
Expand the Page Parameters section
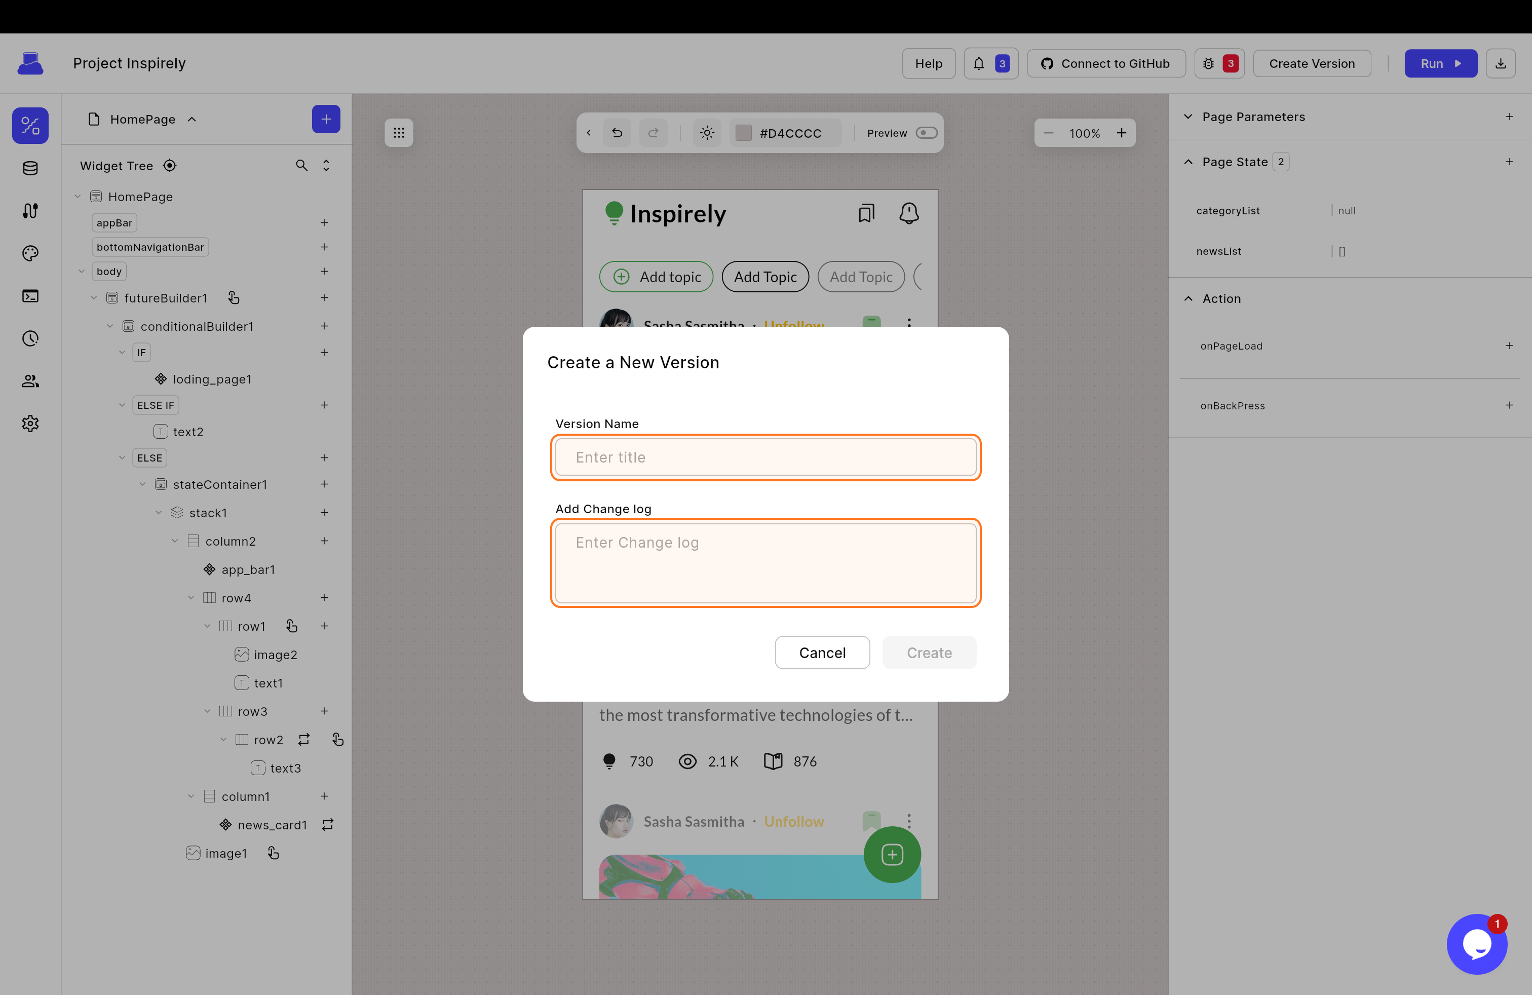[x=1189, y=117]
